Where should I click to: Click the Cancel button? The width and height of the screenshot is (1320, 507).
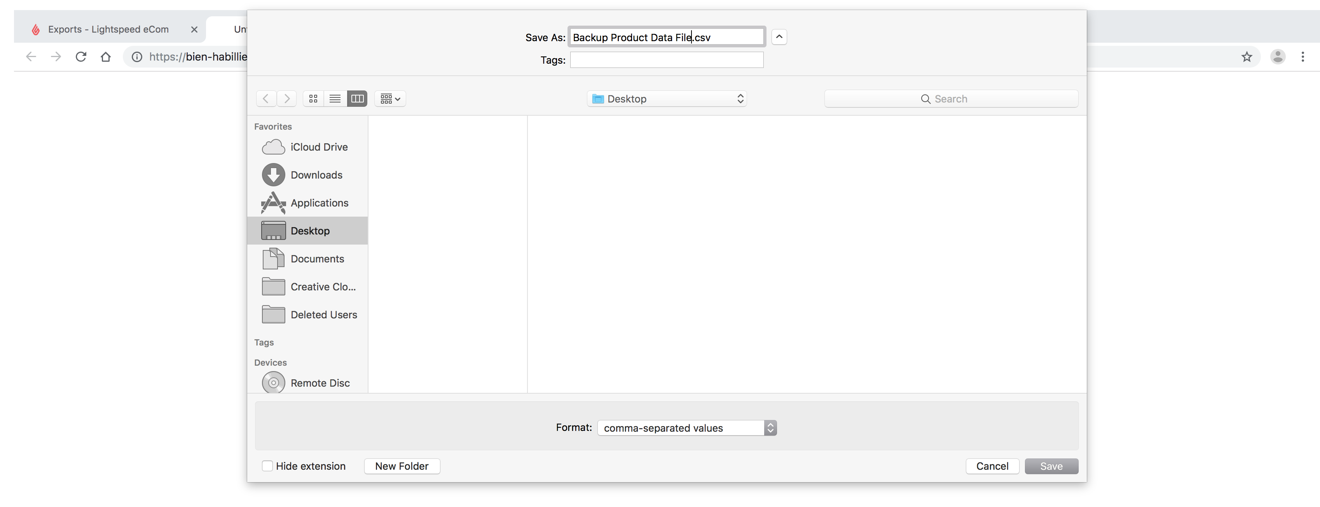(x=992, y=466)
